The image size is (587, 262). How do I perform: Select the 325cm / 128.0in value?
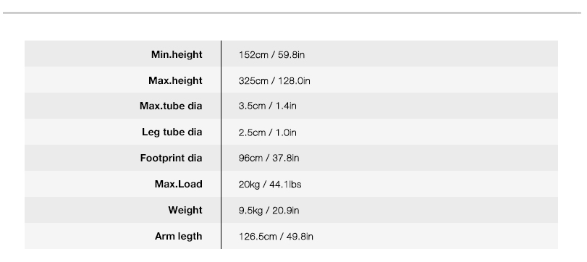[274, 81]
